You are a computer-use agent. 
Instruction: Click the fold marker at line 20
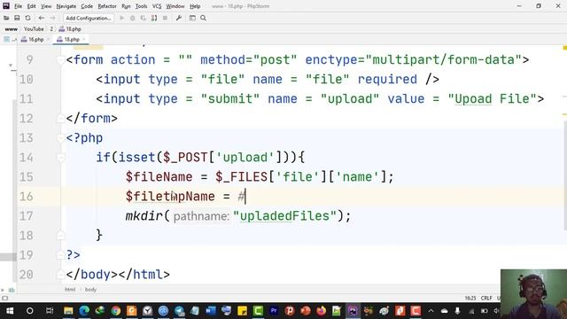coord(61,275)
